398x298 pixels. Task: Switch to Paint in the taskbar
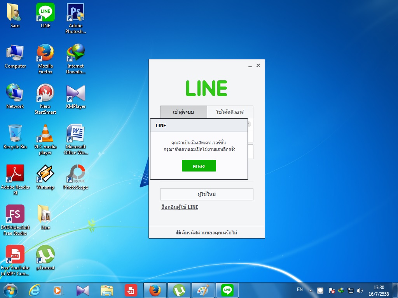(x=203, y=290)
